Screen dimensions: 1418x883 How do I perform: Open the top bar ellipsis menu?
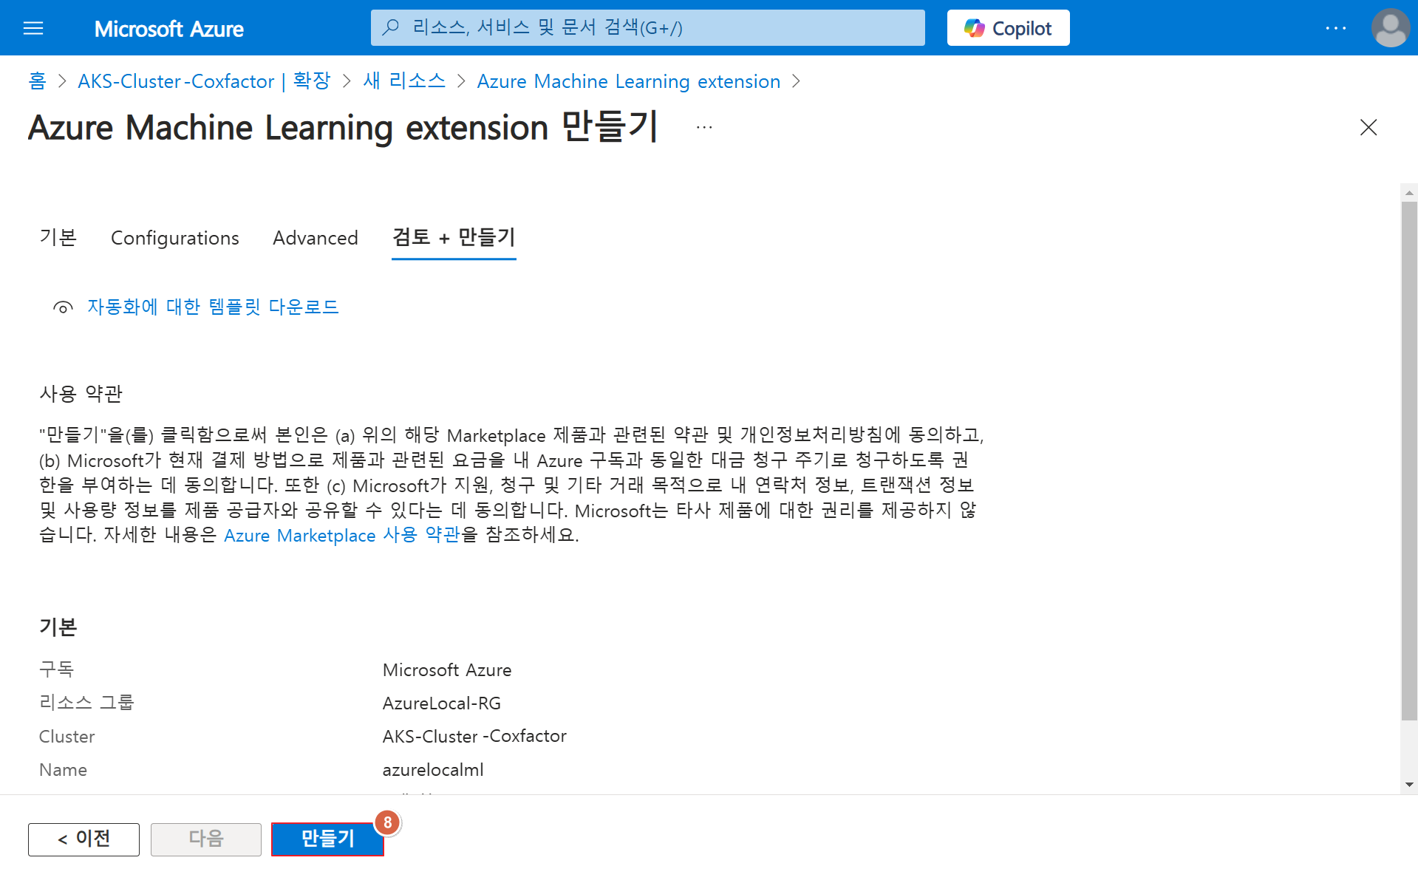[x=1335, y=28]
